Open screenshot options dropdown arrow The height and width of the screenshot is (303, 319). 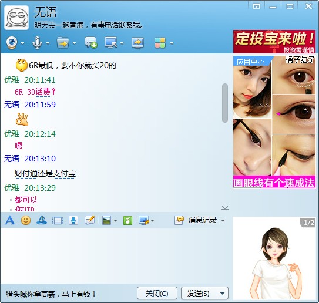(x=152, y=220)
